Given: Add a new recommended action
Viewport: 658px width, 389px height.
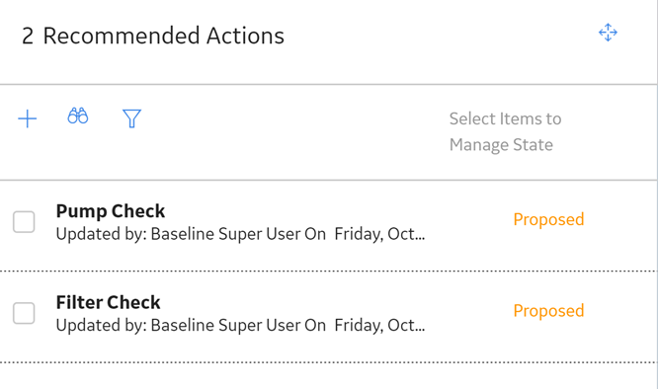Looking at the screenshot, I should pyautogui.click(x=28, y=118).
